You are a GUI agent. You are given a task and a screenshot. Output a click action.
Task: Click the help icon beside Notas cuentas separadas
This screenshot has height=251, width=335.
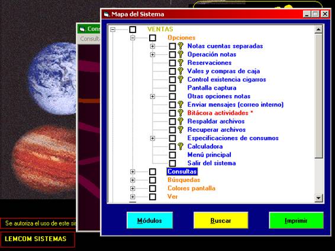(181, 46)
